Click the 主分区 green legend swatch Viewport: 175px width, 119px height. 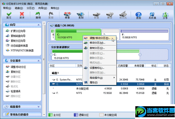[50, 115]
